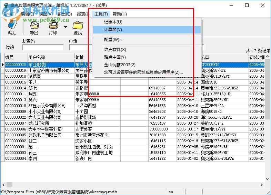Click the 地址 column header
271x195 pixels.
point(83,57)
